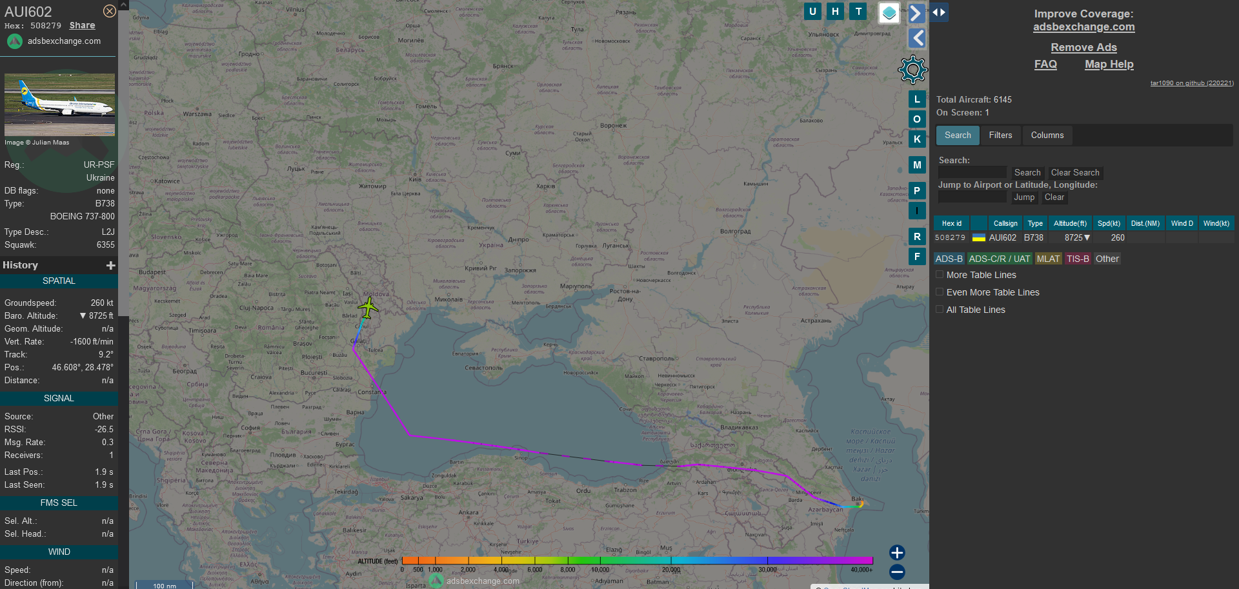The image size is (1239, 589).
Task: Click the info panel vertical scrollbar
Action: pyautogui.click(x=123, y=161)
